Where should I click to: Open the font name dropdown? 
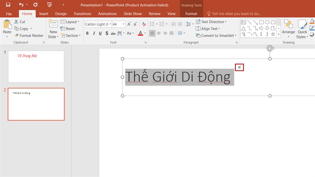(x=110, y=24)
